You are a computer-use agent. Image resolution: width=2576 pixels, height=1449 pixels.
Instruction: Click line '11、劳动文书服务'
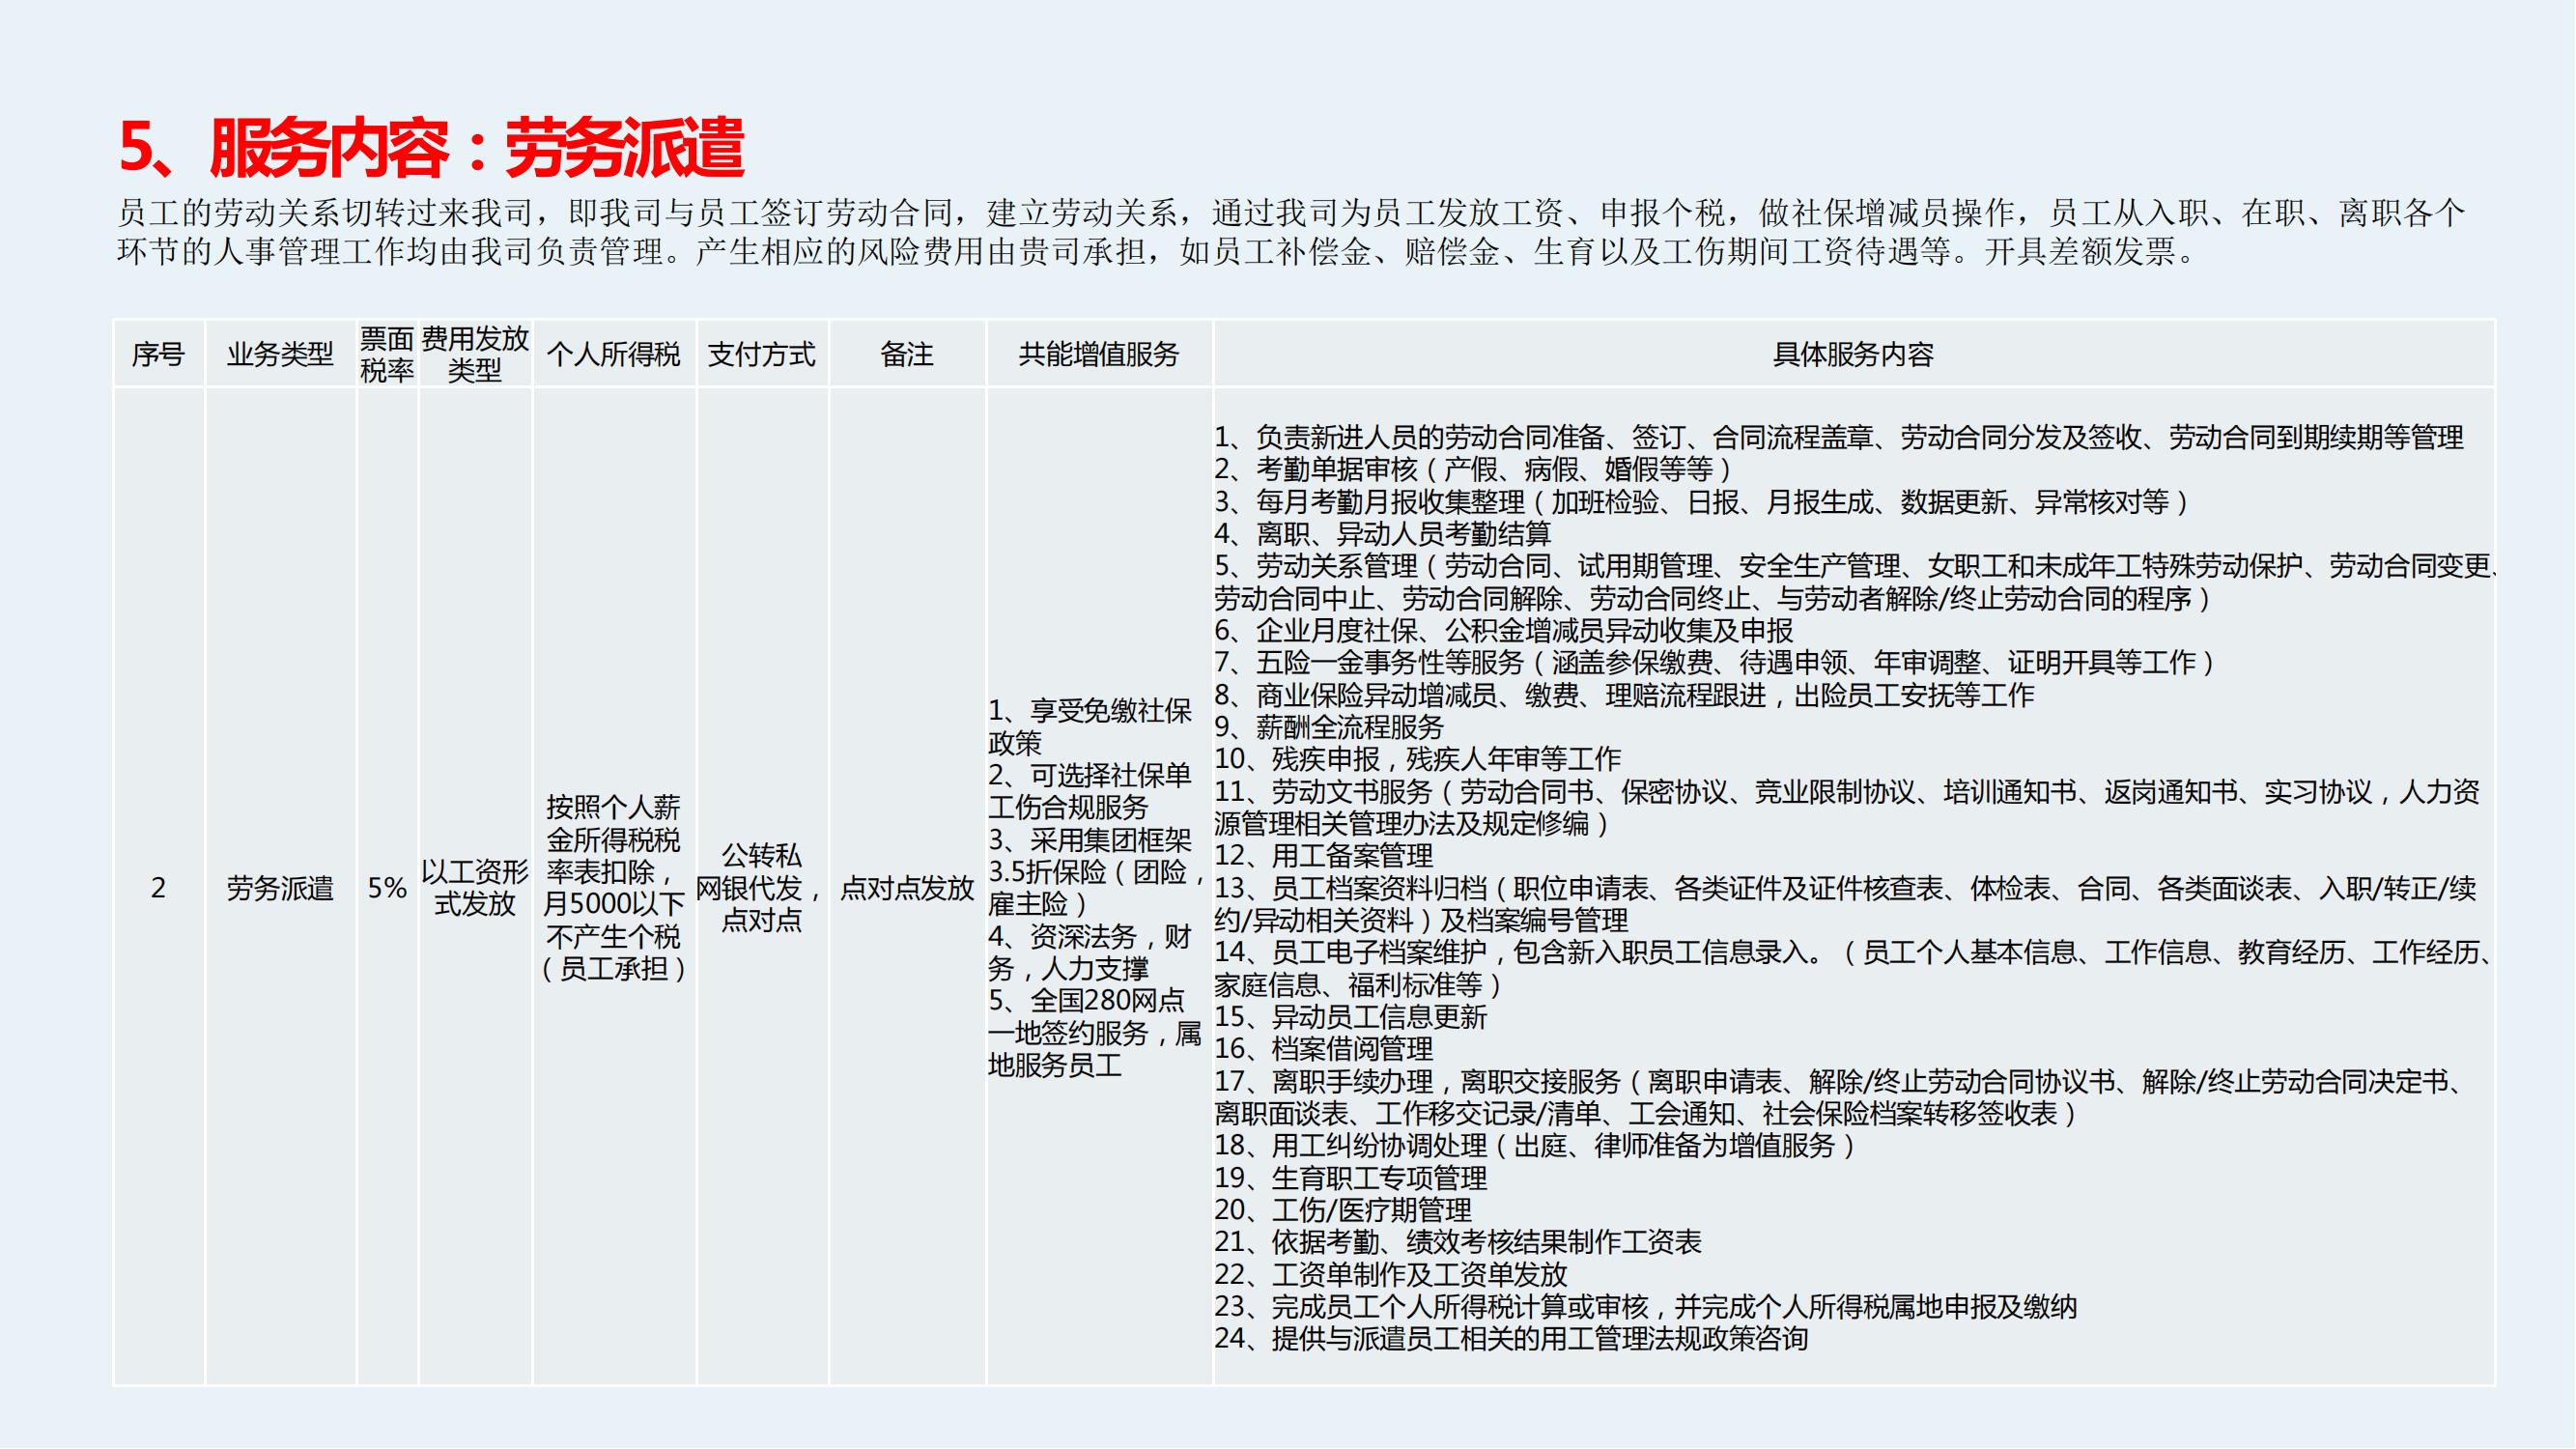tap(1847, 807)
